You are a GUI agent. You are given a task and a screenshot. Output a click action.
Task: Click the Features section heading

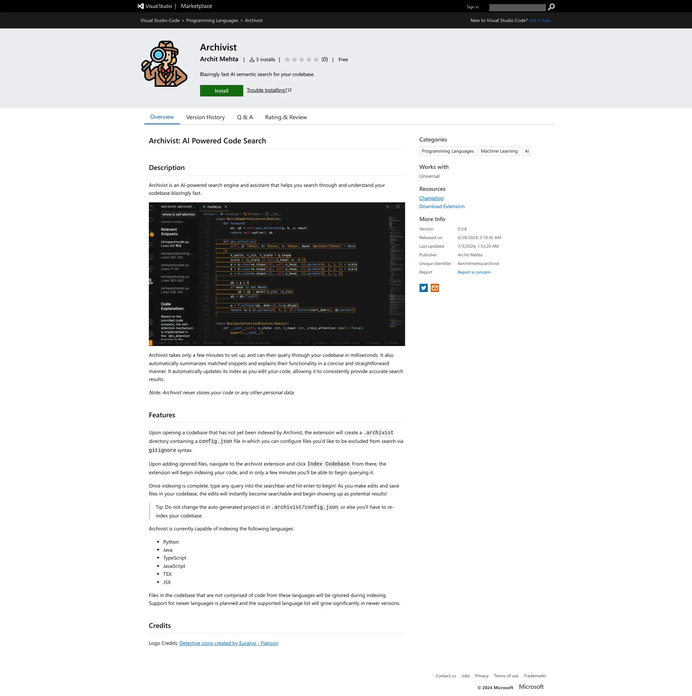(162, 415)
